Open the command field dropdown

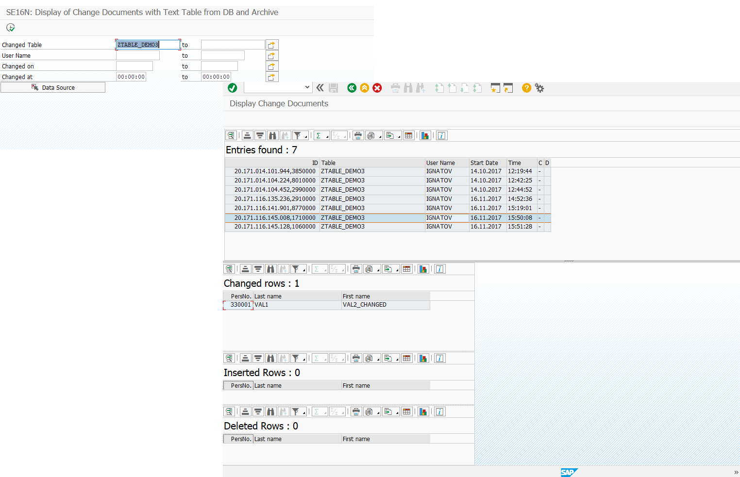point(307,87)
